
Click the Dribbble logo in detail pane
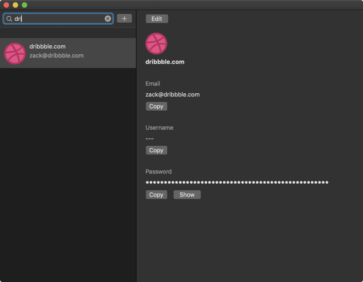[x=156, y=44]
